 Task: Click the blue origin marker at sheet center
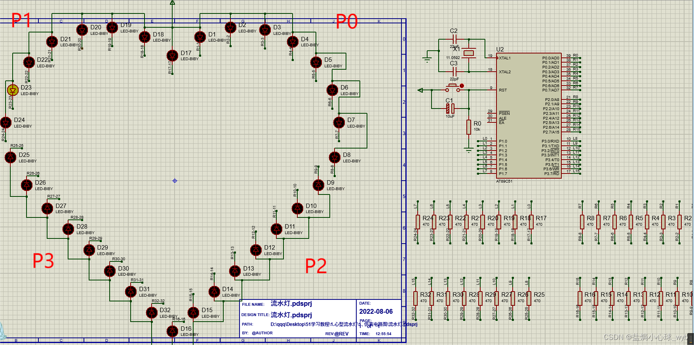[x=175, y=181]
